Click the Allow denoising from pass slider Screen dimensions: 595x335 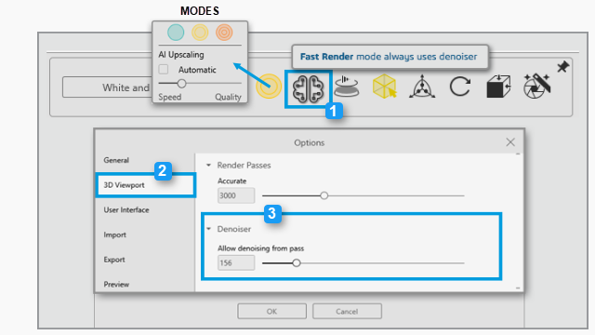tap(364, 262)
